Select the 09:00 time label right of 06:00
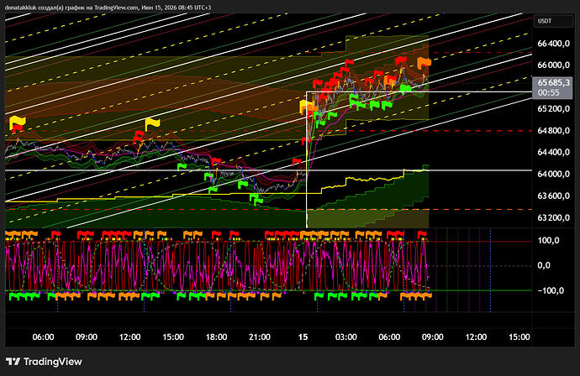The width and height of the screenshot is (580, 376). (x=87, y=337)
